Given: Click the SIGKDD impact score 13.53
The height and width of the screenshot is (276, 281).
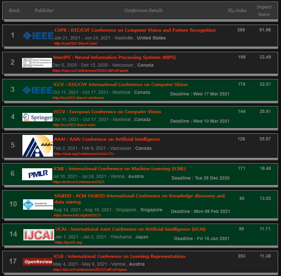Looking at the screenshot, I should [265, 198].
